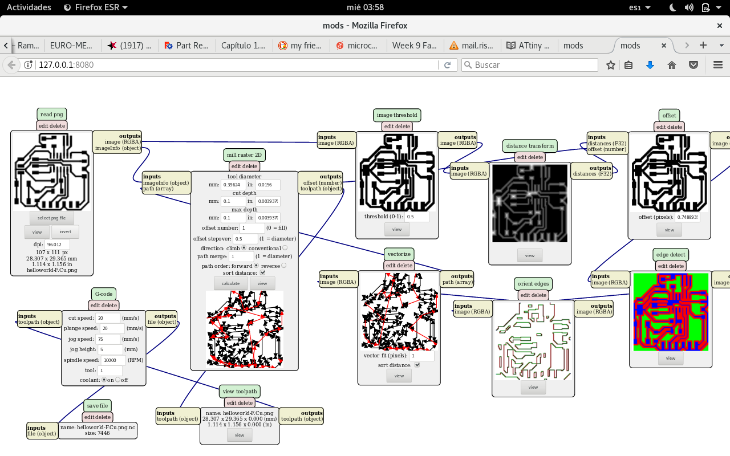Open es1 keyboard layout menu
The image size is (730, 456).
pyautogui.click(x=638, y=7)
